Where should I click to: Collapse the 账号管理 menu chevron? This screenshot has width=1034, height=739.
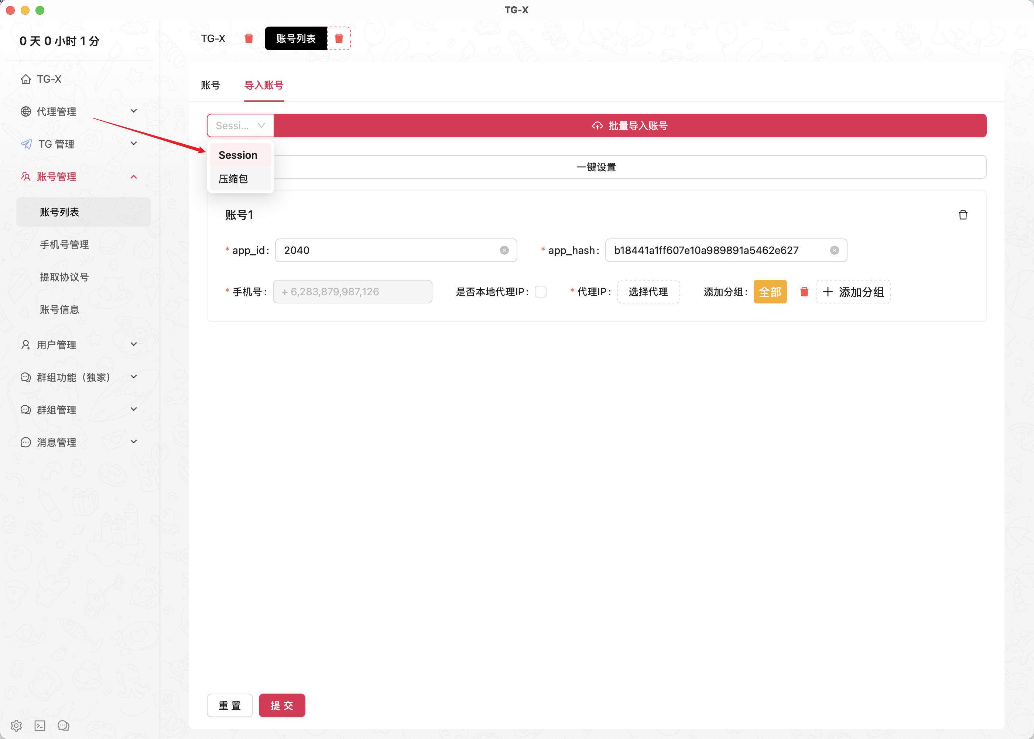pyautogui.click(x=134, y=176)
